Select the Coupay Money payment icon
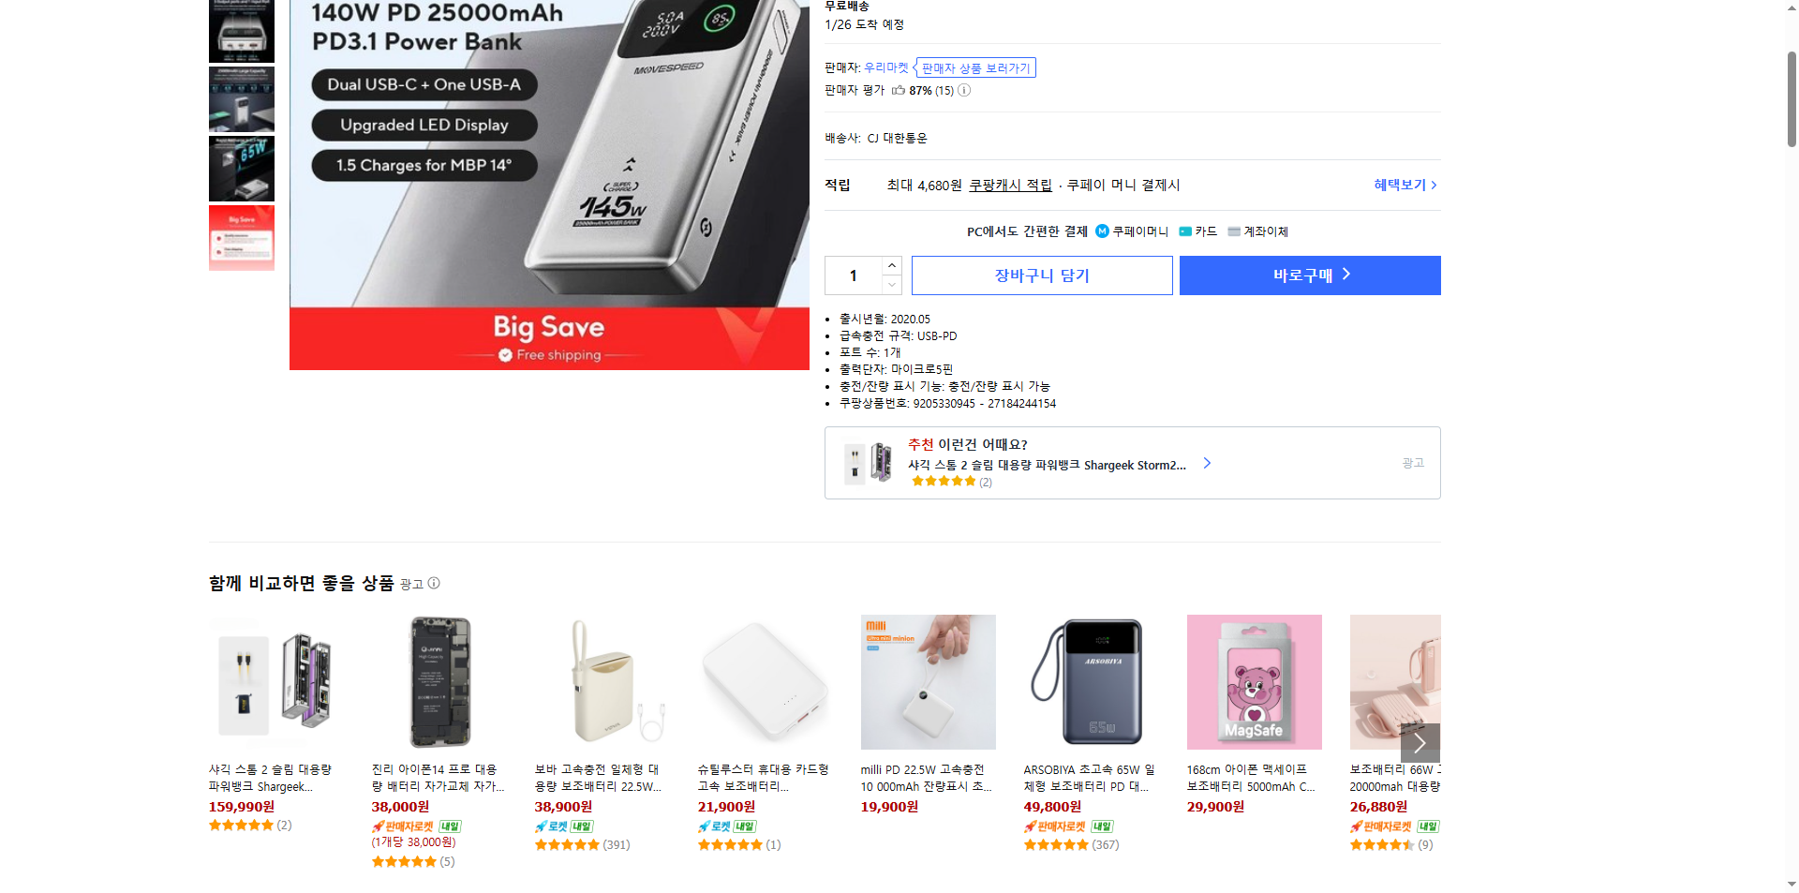Viewport: 1799px width, 893px height. tap(1102, 231)
